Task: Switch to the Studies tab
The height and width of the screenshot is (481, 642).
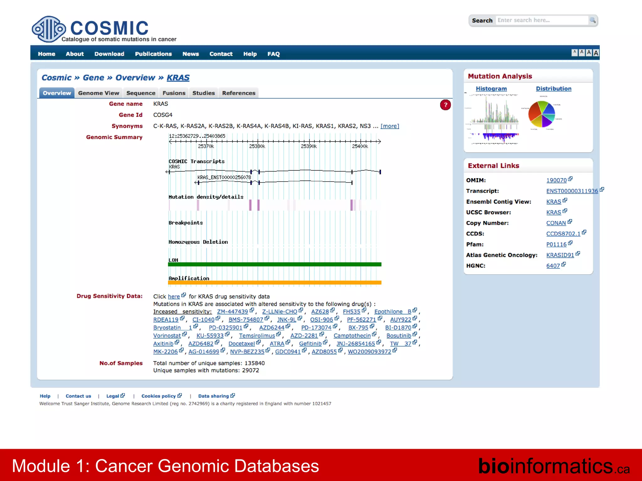Action: [203, 93]
